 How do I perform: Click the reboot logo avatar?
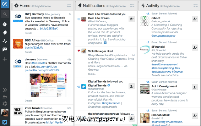click(144, 21)
